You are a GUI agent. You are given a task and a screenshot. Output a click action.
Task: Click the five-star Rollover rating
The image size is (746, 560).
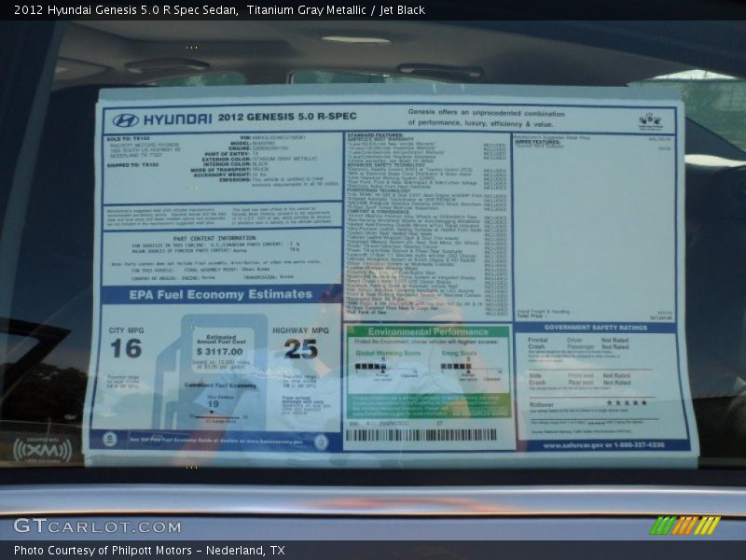point(627,403)
